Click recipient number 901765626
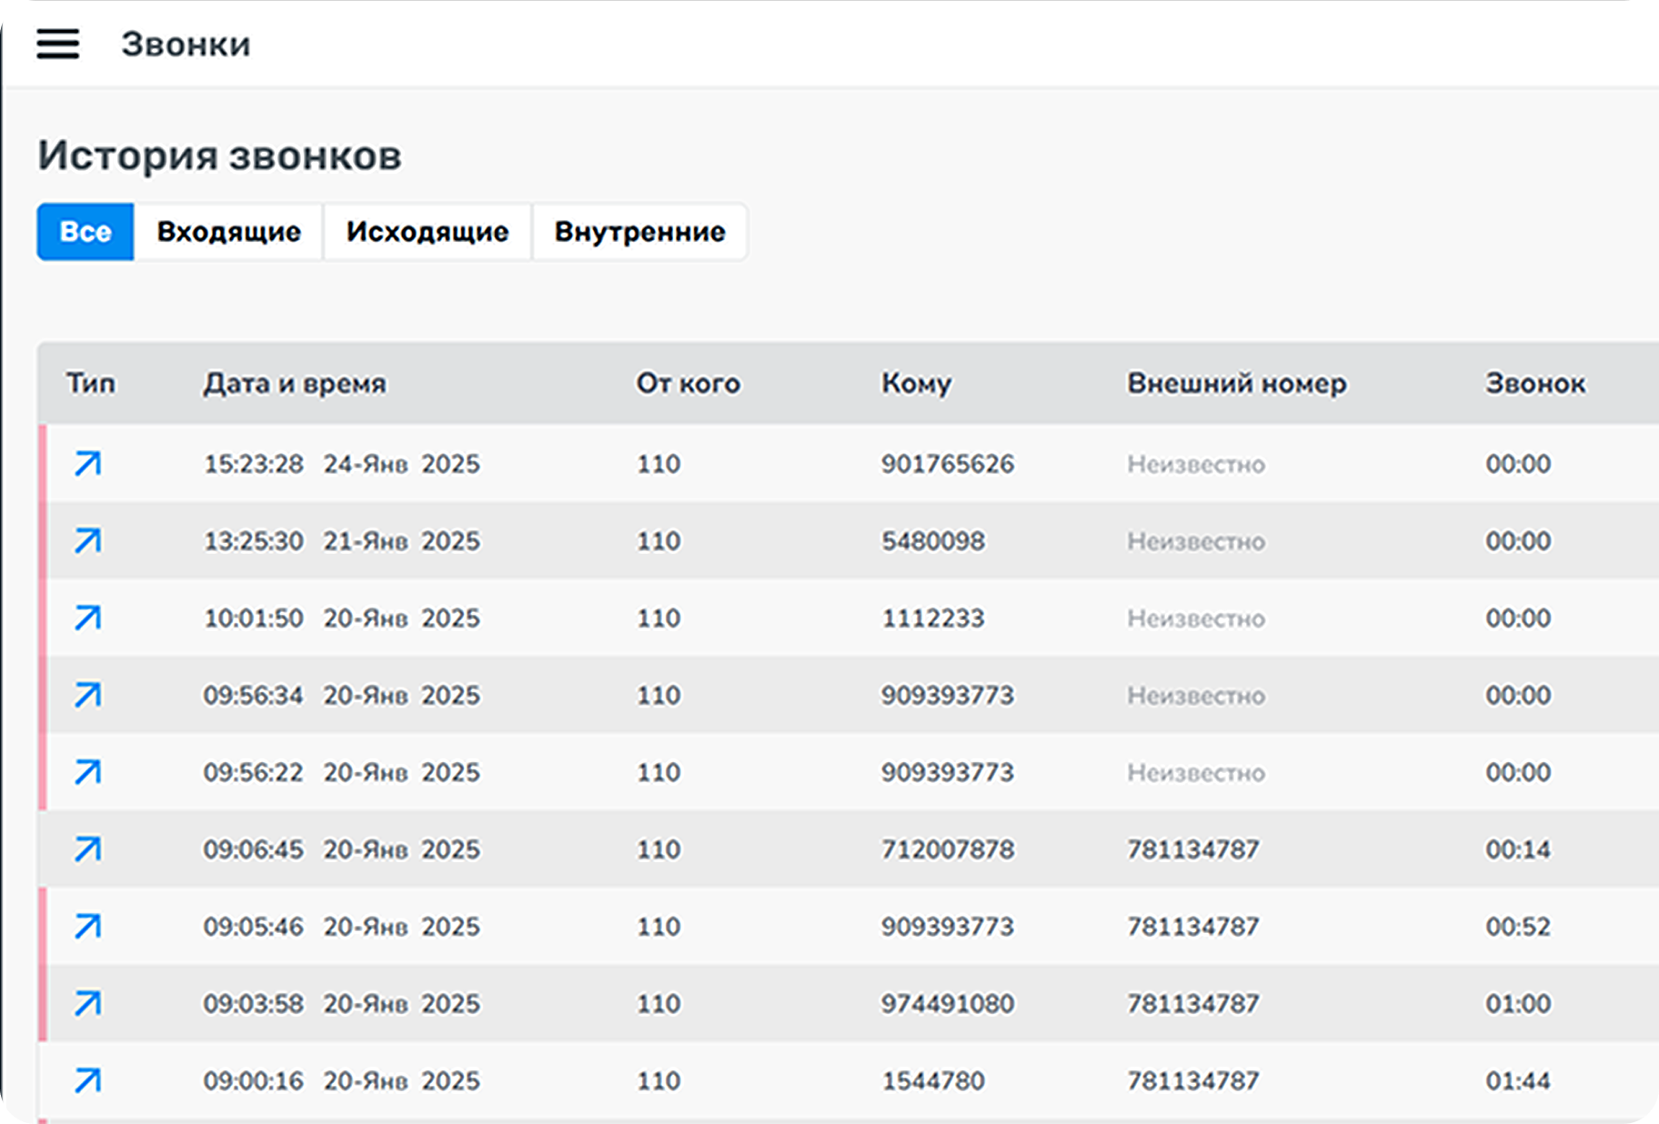The image size is (1659, 1124). 947,464
